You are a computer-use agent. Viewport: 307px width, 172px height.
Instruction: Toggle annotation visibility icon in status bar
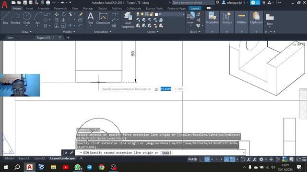click(248, 159)
